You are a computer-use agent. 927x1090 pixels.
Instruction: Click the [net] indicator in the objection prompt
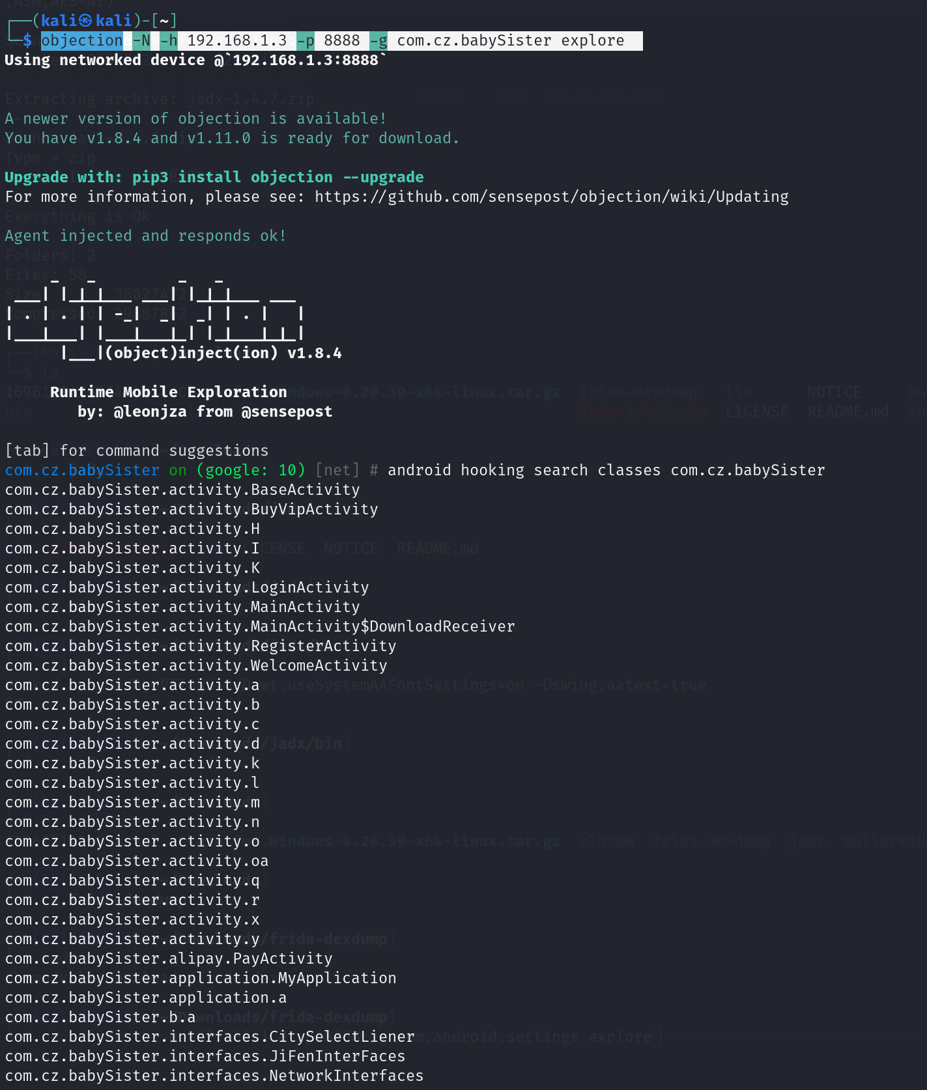point(337,470)
